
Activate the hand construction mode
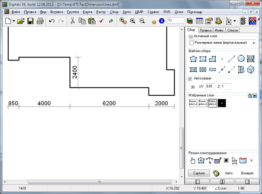pos(193,161)
